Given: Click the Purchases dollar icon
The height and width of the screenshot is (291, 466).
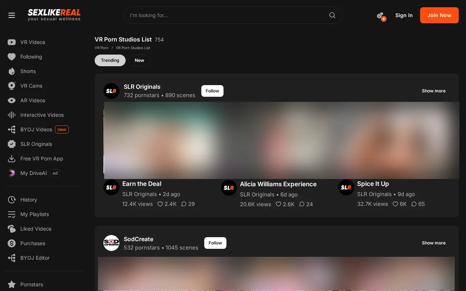Looking at the screenshot, I should 12,243.
